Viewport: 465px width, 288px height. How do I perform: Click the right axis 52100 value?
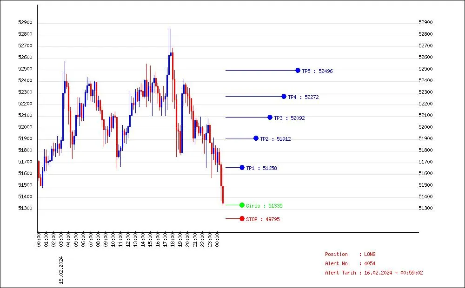pos(425,115)
